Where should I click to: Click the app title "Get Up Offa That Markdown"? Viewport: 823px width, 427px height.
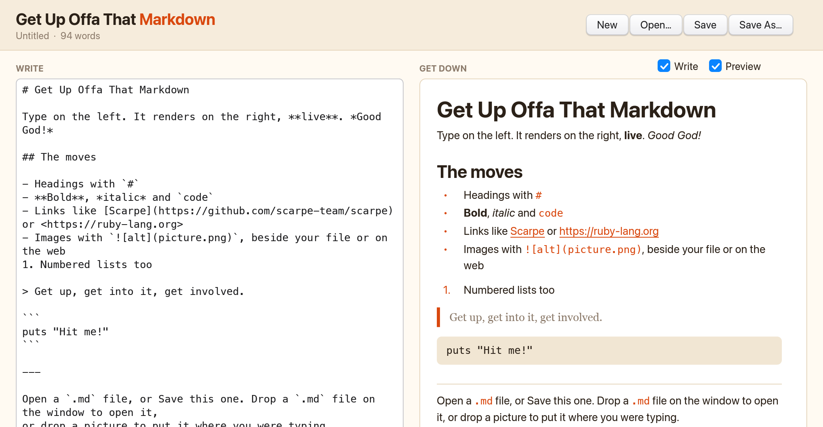pyautogui.click(x=116, y=19)
